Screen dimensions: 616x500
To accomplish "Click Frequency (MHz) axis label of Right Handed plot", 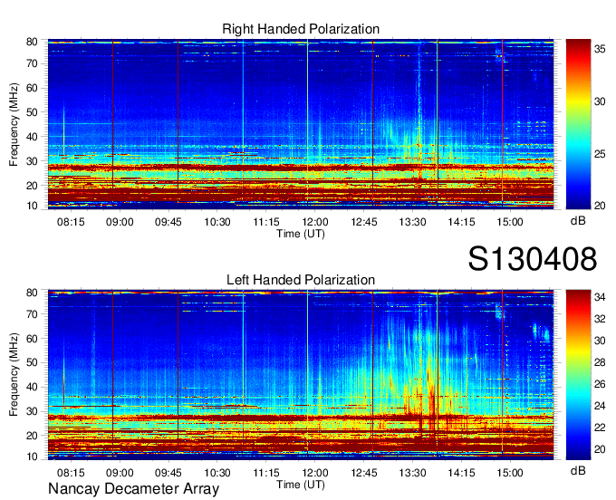I will pyautogui.click(x=14, y=124).
